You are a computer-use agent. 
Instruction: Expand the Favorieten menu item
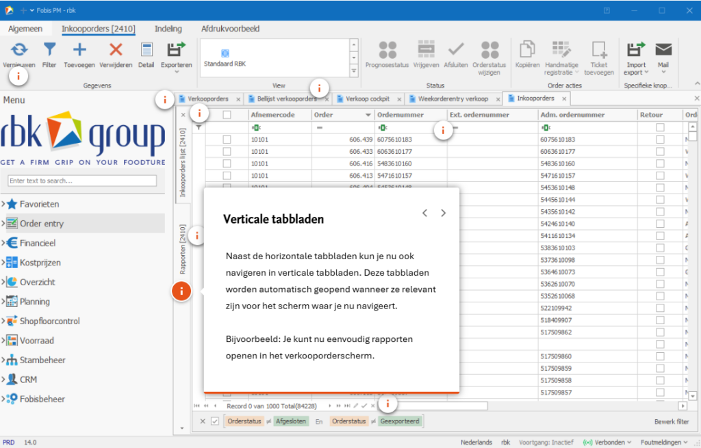click(4, 204)
